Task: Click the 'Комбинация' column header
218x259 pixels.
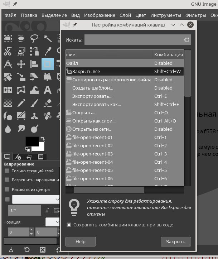Action: 168,54
